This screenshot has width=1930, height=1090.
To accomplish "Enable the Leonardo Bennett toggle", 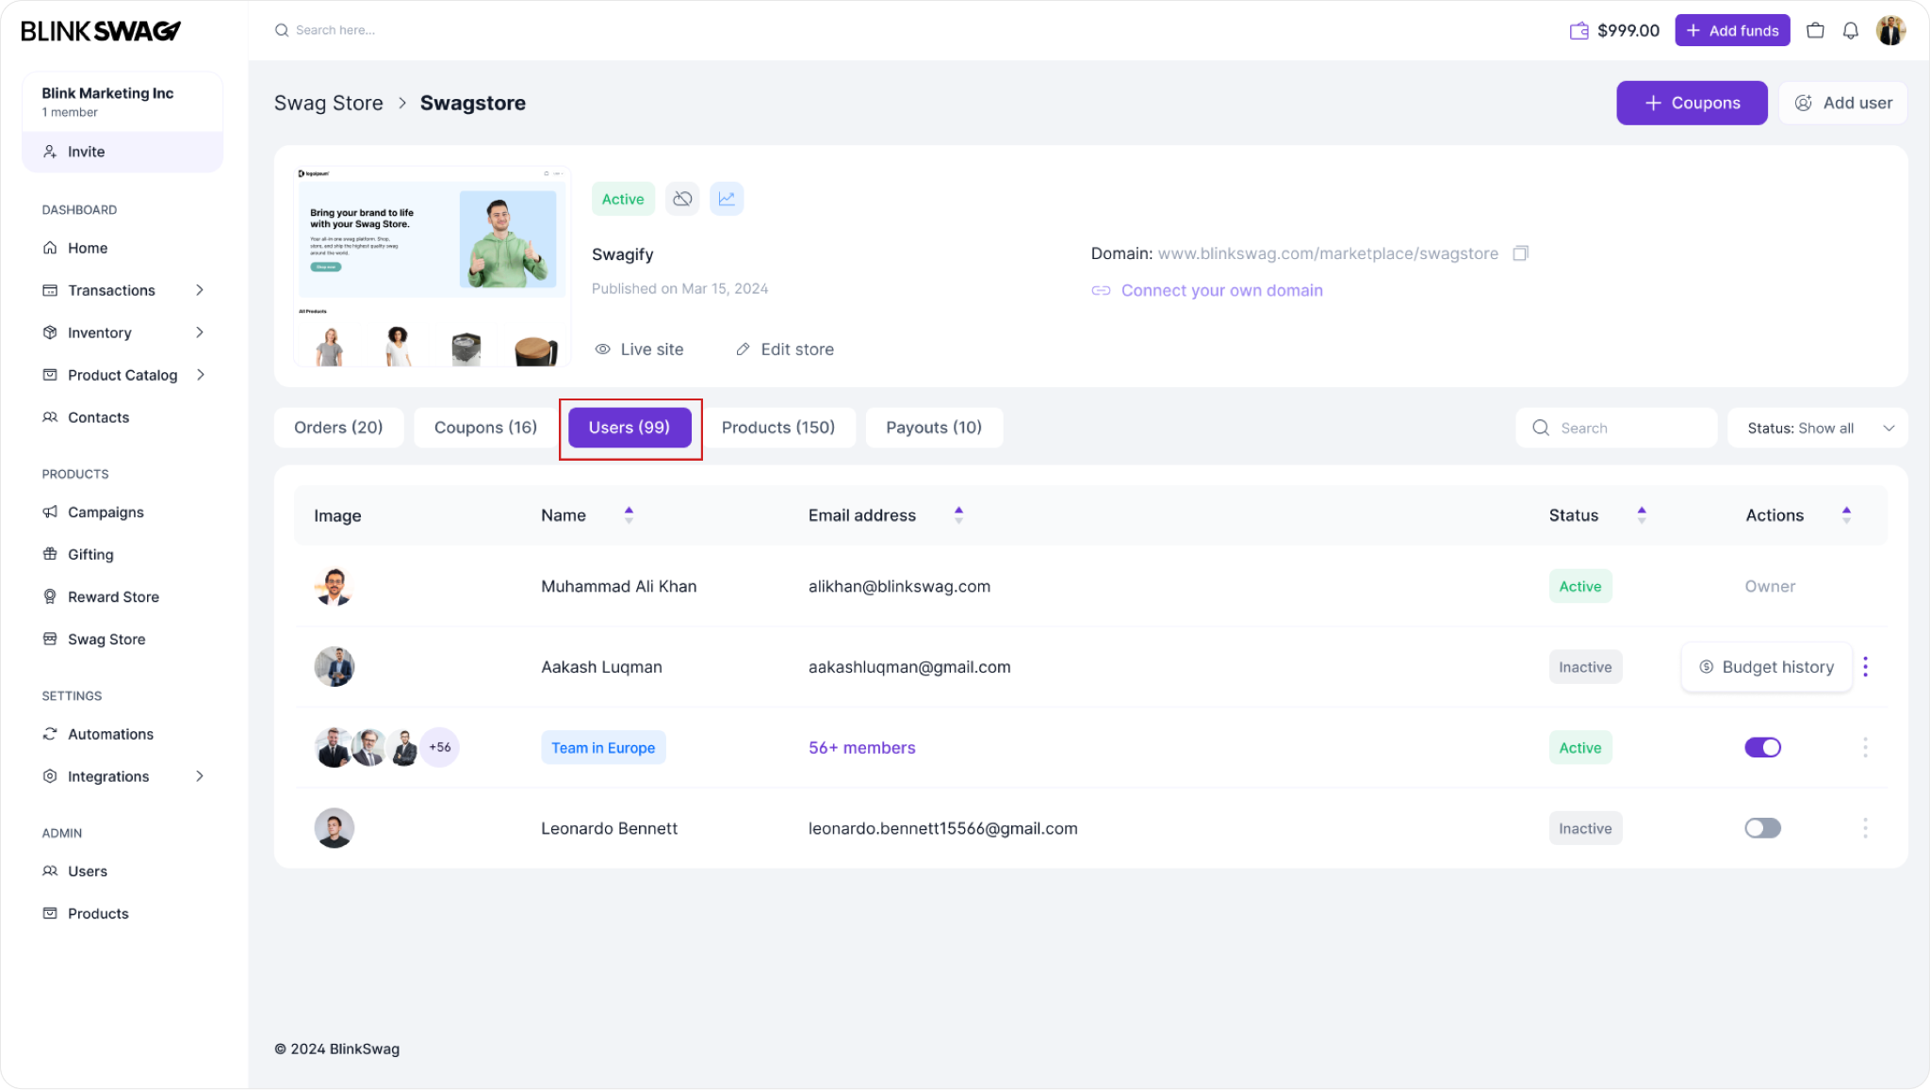I will click(x=1762, y=828).
